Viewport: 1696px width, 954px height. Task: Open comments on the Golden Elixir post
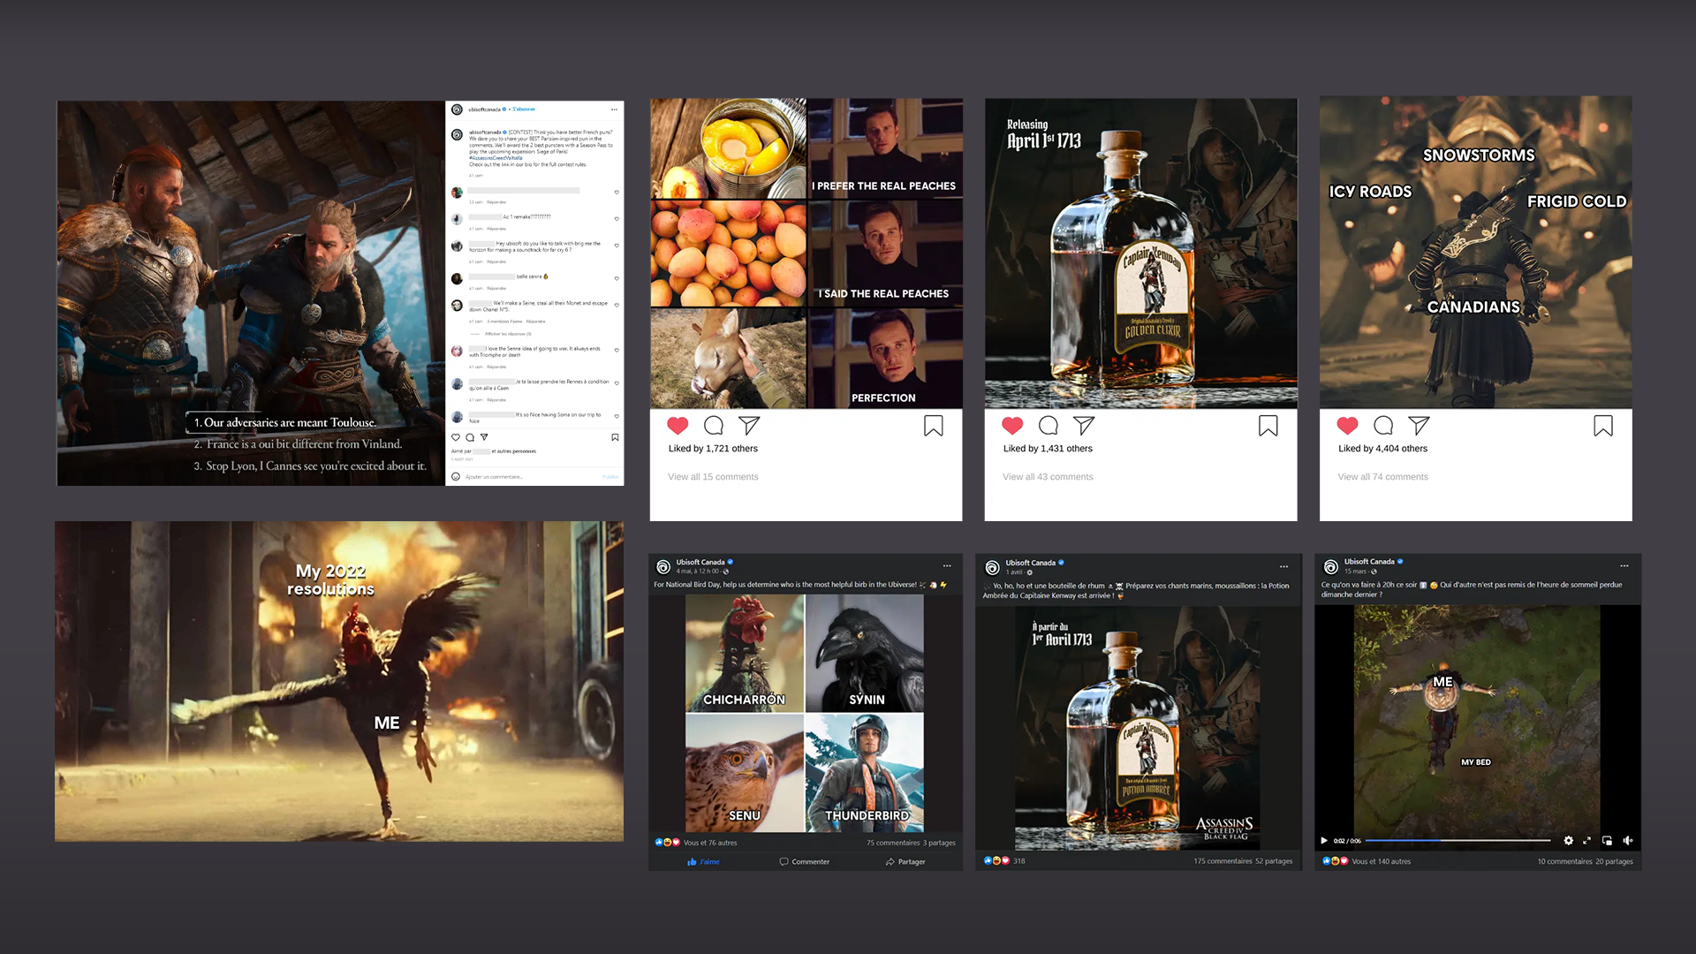click(1049, 426)
